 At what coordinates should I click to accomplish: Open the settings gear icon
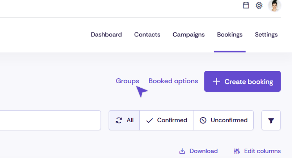[259, 5]
